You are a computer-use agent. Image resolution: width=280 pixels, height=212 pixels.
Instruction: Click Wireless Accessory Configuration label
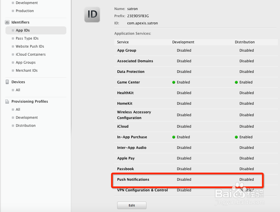point(134,115)
